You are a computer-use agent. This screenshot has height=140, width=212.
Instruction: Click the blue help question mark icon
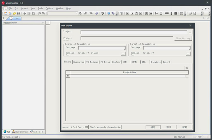[108, 13]
